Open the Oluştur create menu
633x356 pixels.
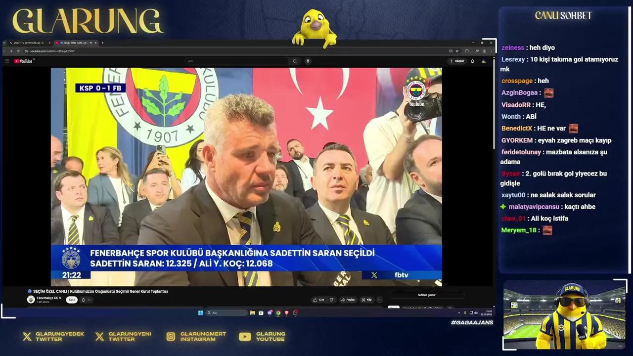tap(457, 61)
